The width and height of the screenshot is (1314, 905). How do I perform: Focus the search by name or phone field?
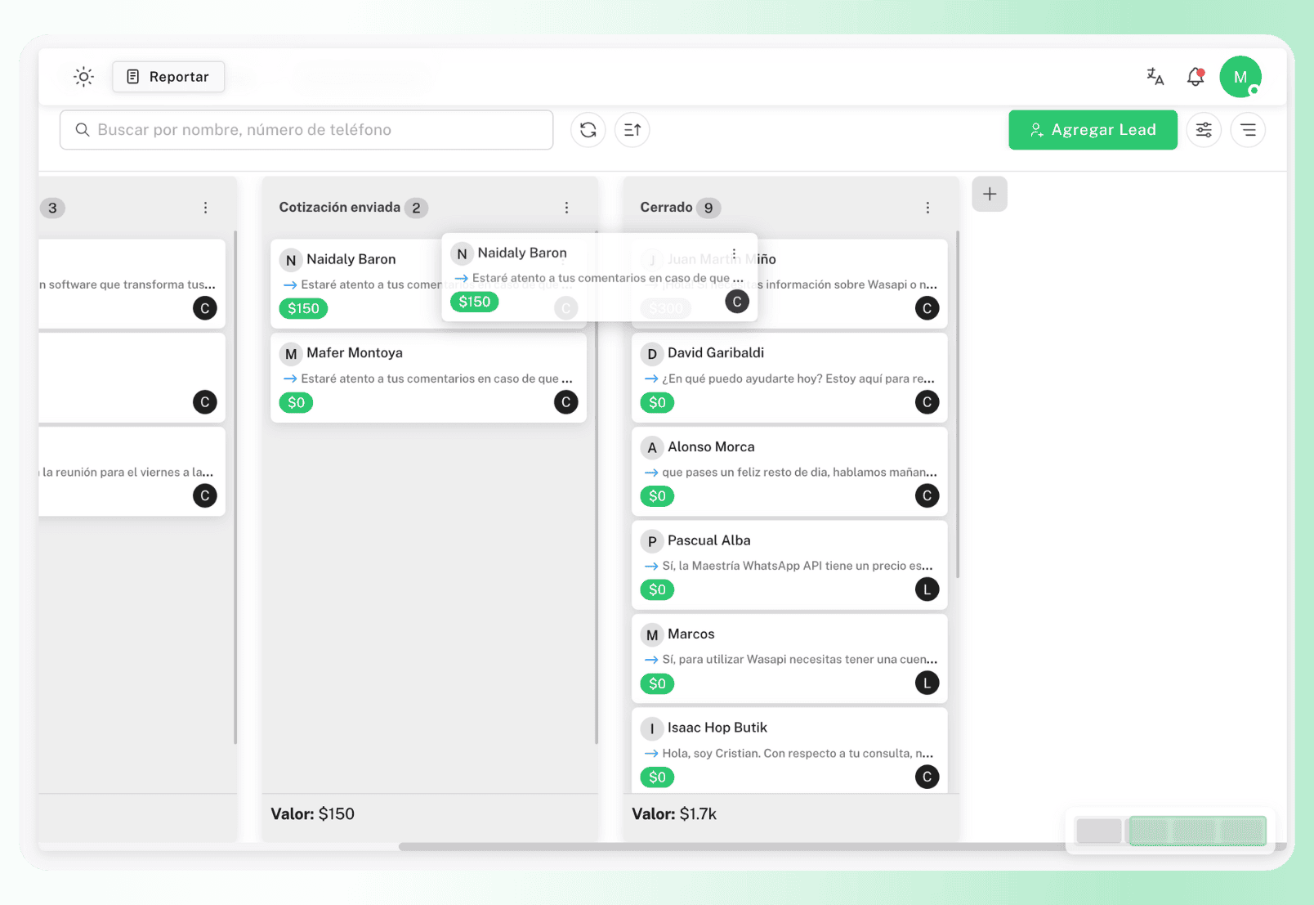[306, 130]
